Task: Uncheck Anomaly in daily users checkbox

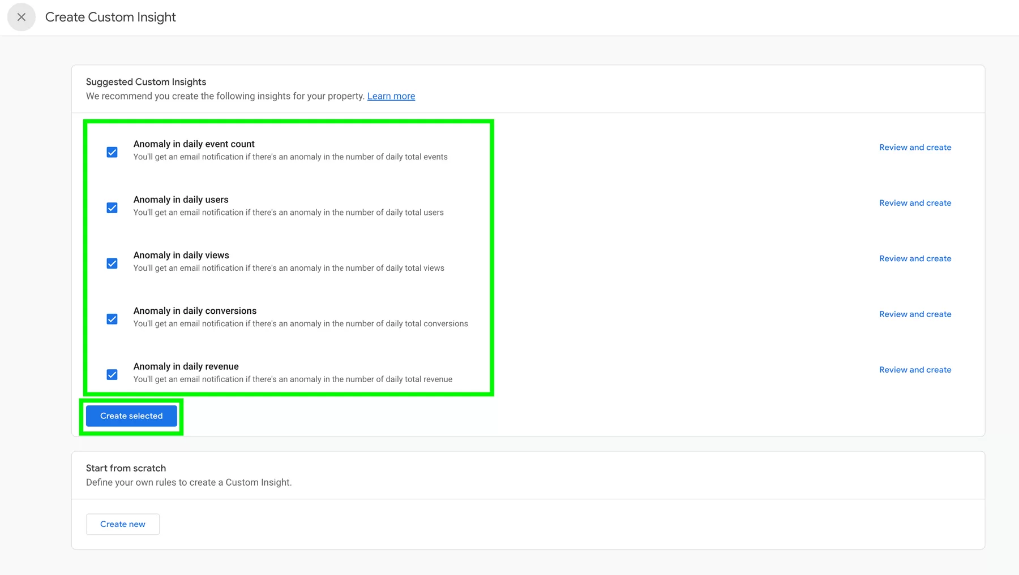Action: coord(112,208)
